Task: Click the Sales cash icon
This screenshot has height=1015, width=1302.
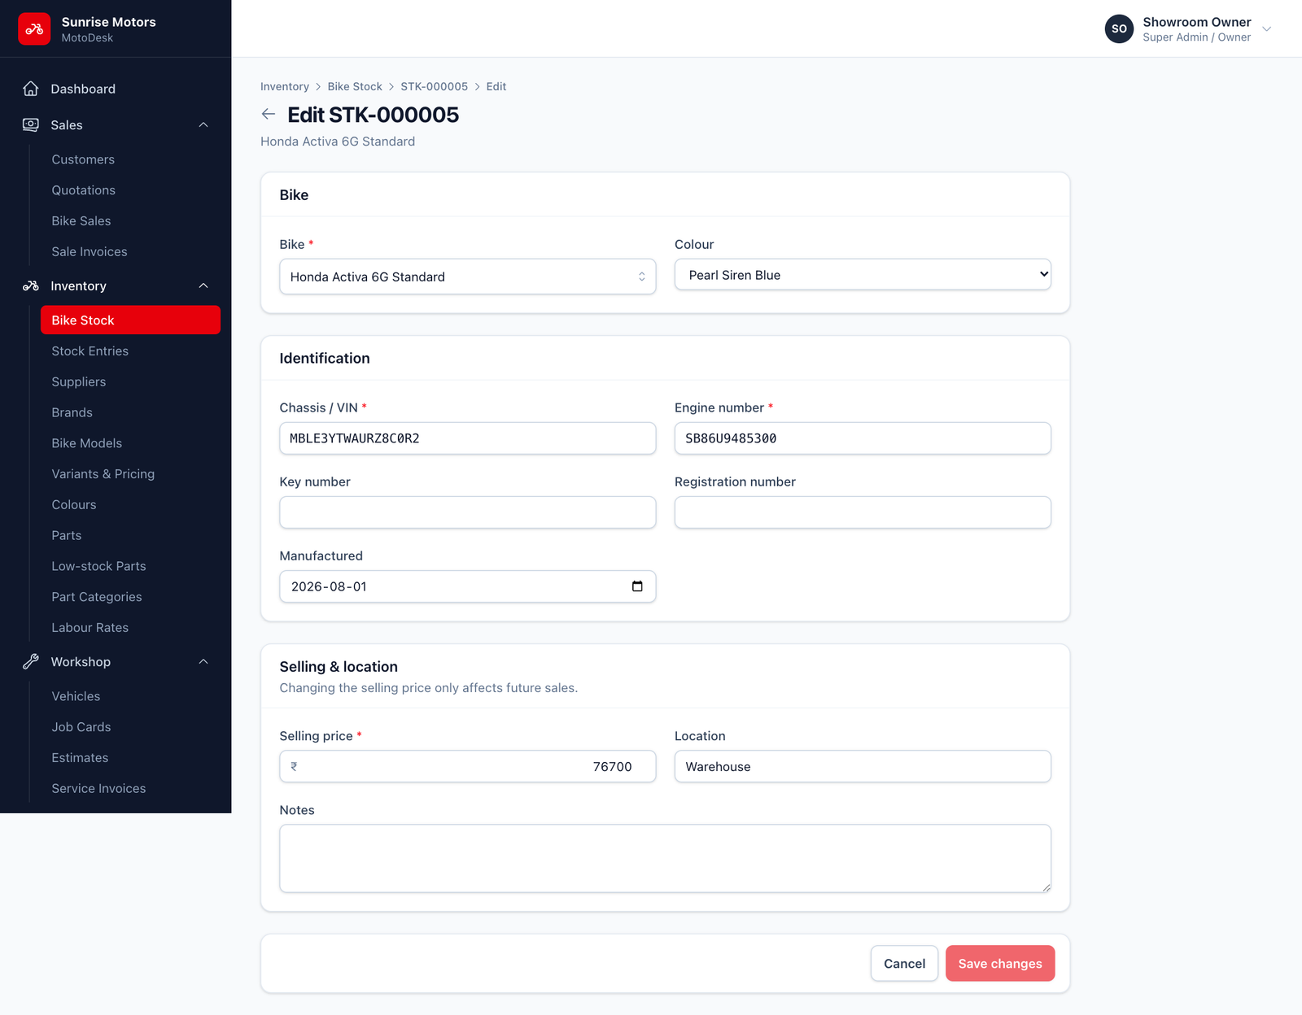Action: (x=31, y=124)
